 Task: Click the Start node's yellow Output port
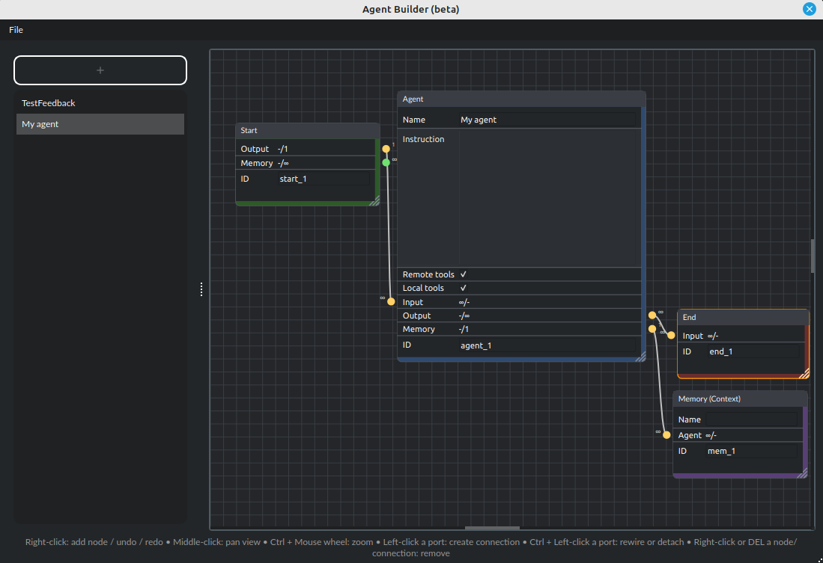[386, 149]
